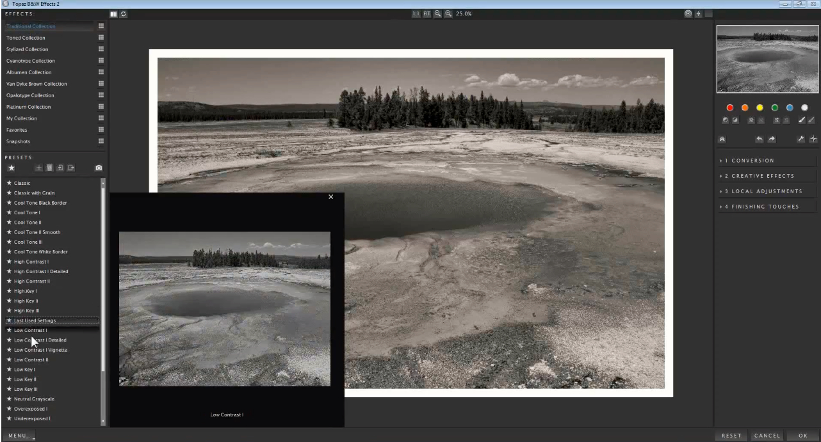This screenshot has width=821, height=442.
Task: Click the concentric-circle target icon in top bar
Action: pyautogui.click(x=688, y=13)
